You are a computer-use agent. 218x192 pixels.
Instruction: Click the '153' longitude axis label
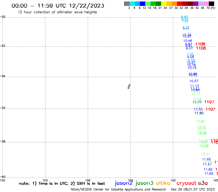click(45, 180)
